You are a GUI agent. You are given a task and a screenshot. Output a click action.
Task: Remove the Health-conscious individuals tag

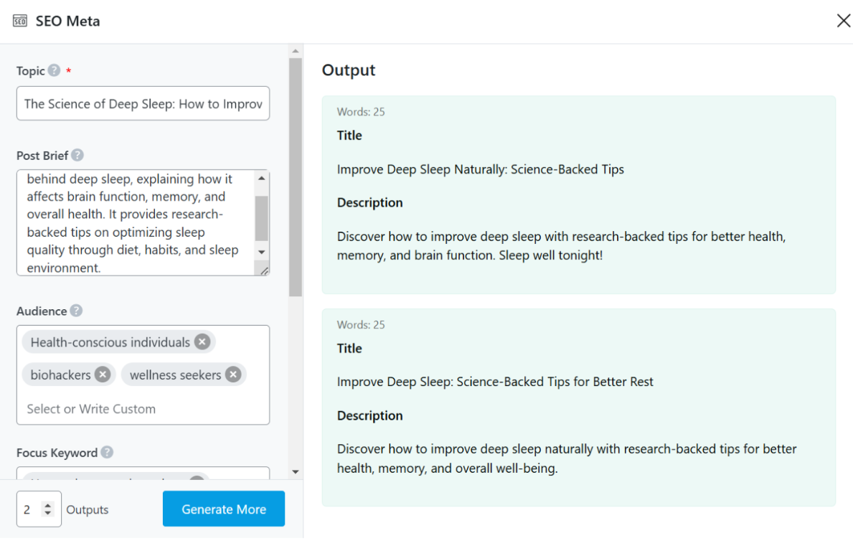pyautogui.click(x=202, y=342)
